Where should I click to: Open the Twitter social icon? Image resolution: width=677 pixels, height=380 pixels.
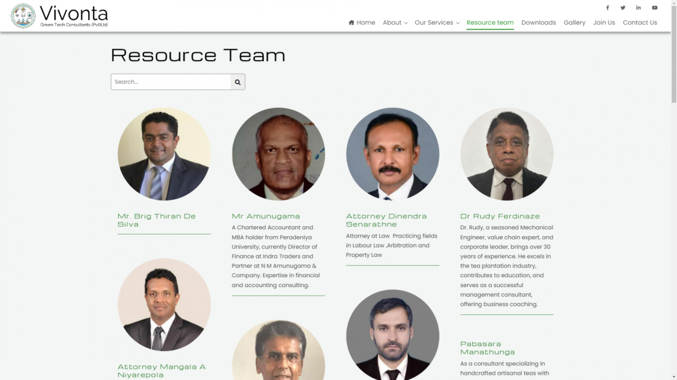[623, 8]
